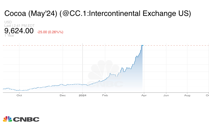
Task: Click the Dec label on the time axis
Action: (x=63, y=95)
